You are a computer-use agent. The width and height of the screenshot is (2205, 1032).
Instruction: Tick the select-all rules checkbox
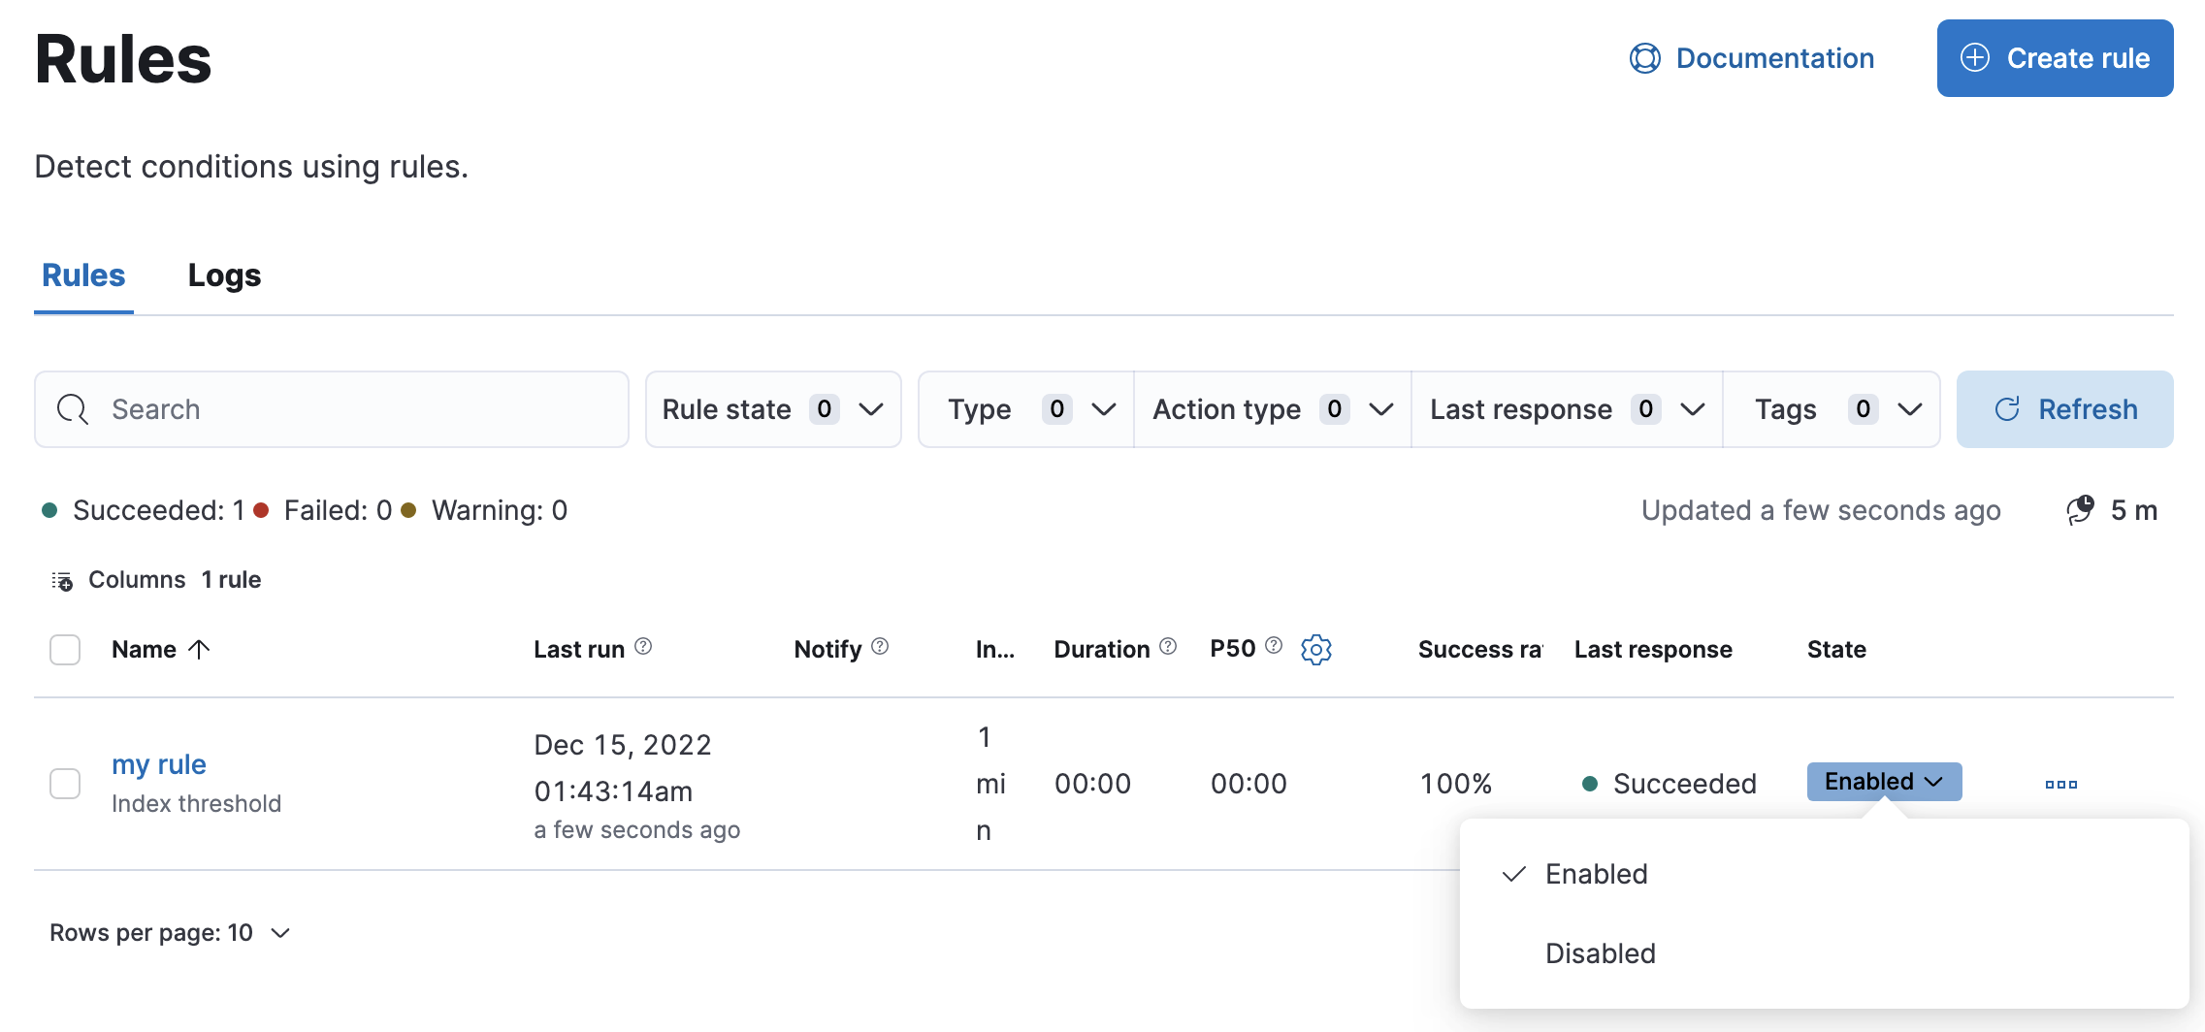coord(65,649)
